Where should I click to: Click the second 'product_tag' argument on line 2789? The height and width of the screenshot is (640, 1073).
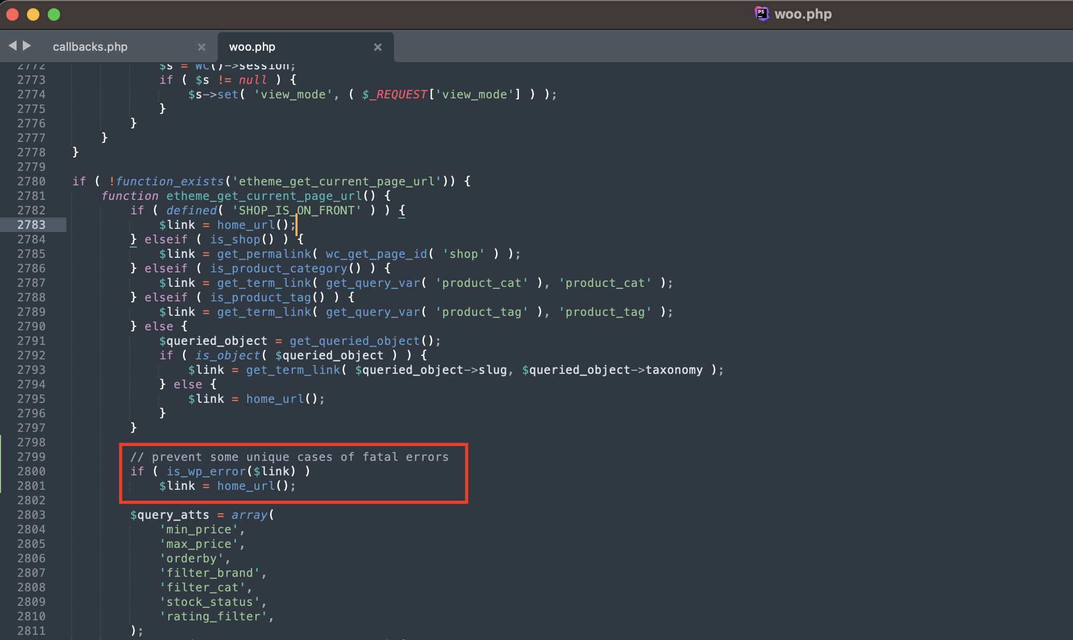(605, 312)
